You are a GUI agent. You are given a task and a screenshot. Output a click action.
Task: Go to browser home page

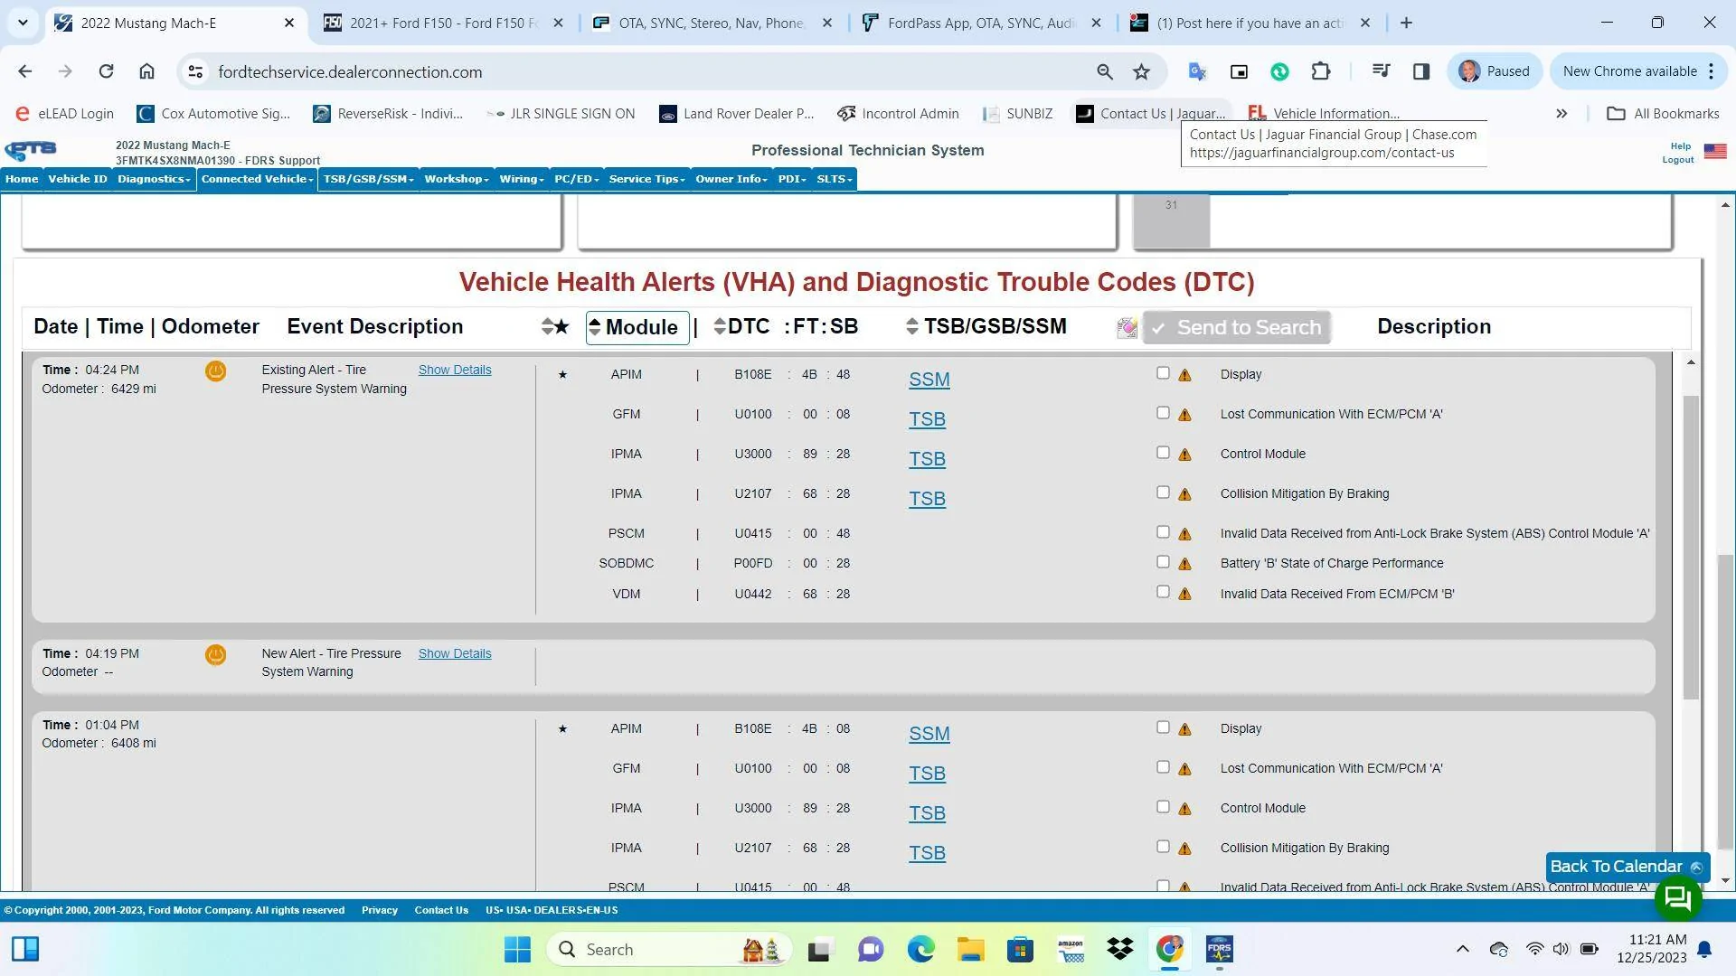(146, 71)
